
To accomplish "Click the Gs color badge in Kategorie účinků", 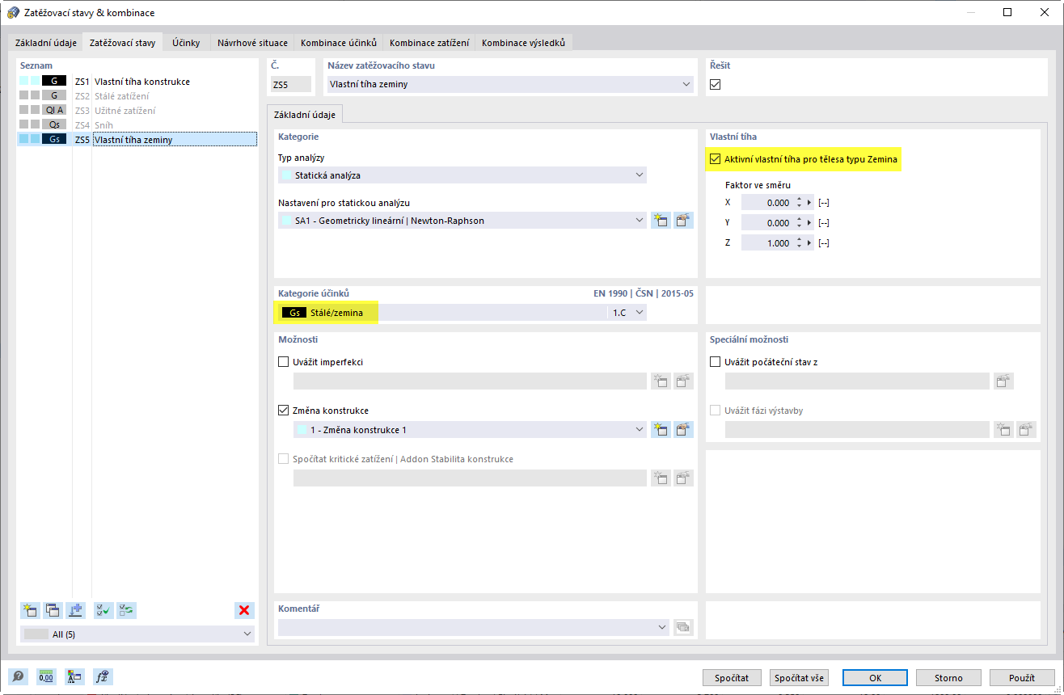I will (x=293, y=312).
